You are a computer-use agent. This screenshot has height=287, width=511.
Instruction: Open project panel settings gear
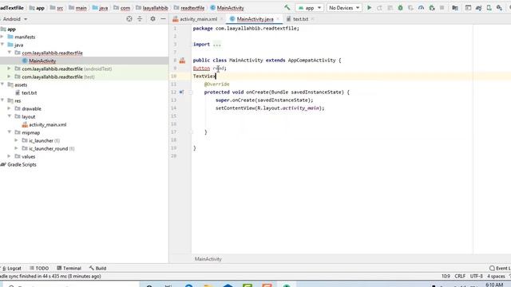point(153,19)
